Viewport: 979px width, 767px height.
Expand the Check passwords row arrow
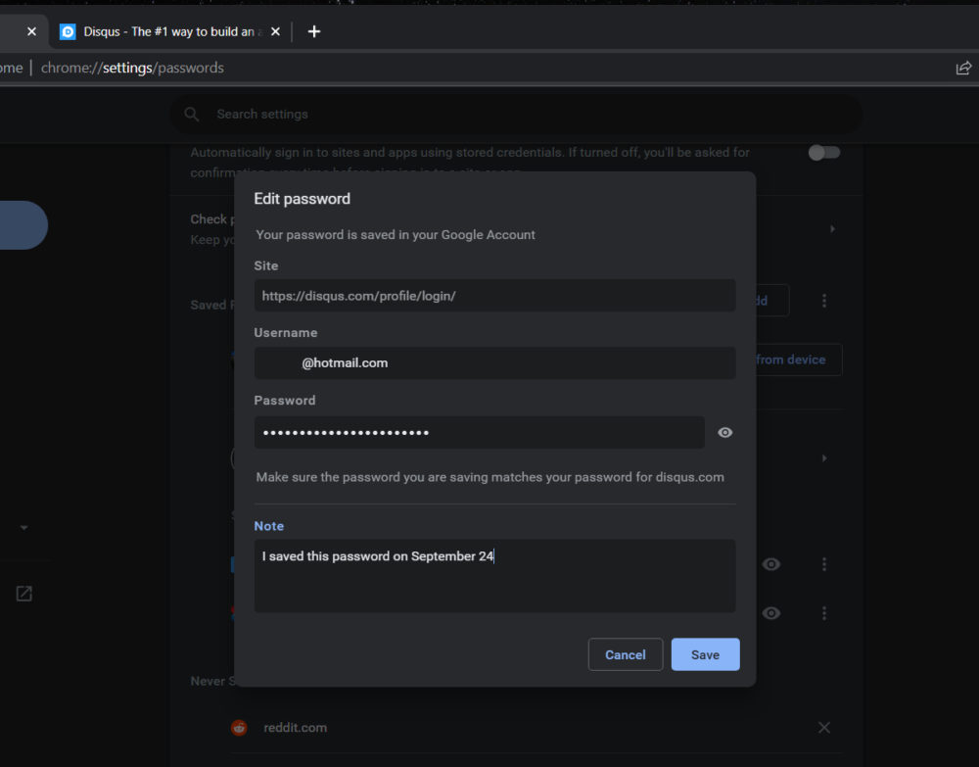tap(832, 229)
